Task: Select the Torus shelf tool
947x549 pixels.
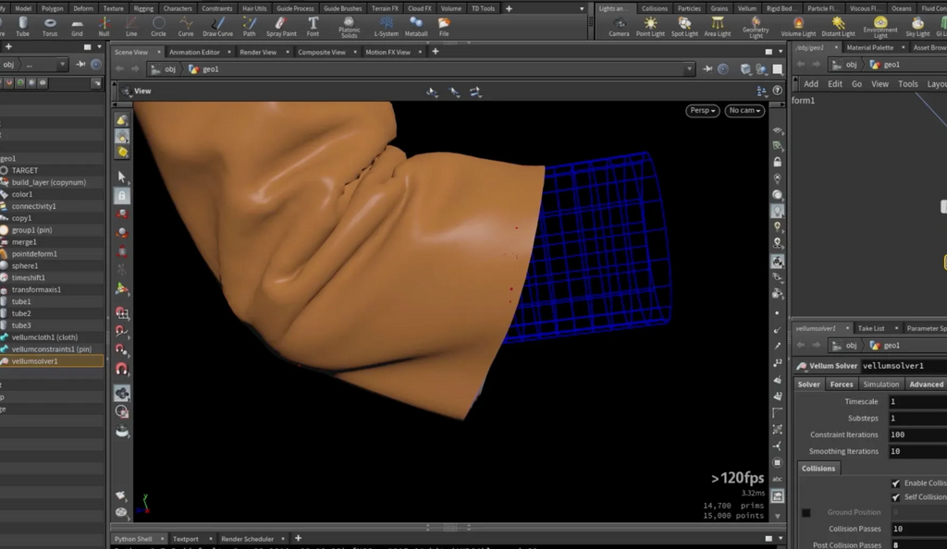Action: [52, 26]
